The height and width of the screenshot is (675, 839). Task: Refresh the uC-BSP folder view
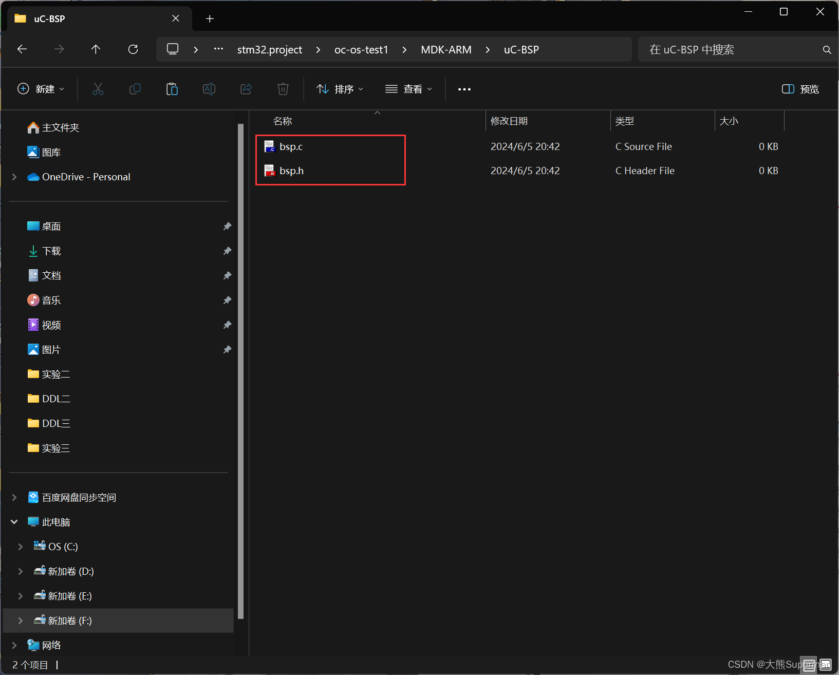coord(133,49)
